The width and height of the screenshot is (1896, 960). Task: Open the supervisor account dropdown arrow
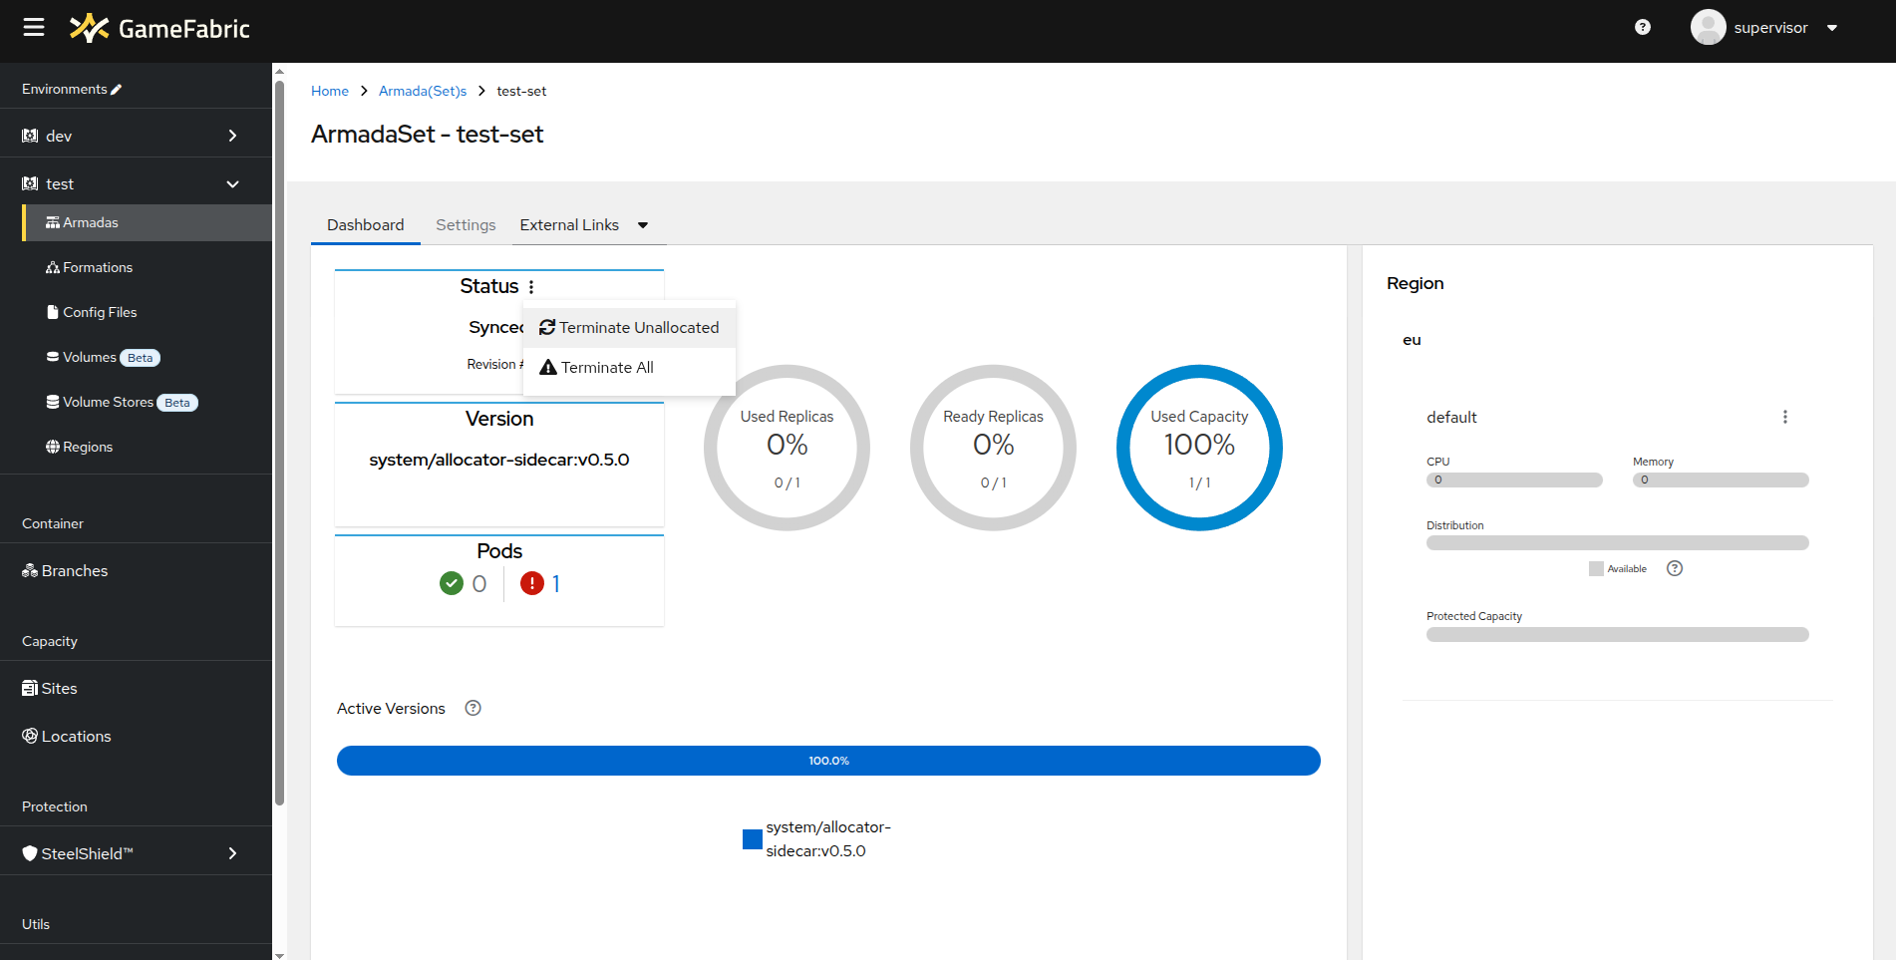point(1832,28)
